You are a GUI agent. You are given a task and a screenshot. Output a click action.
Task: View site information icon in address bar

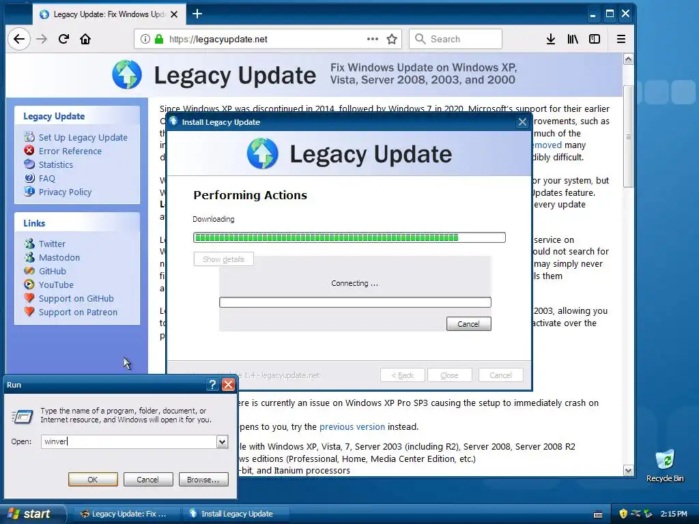click(x=145, y=39)
